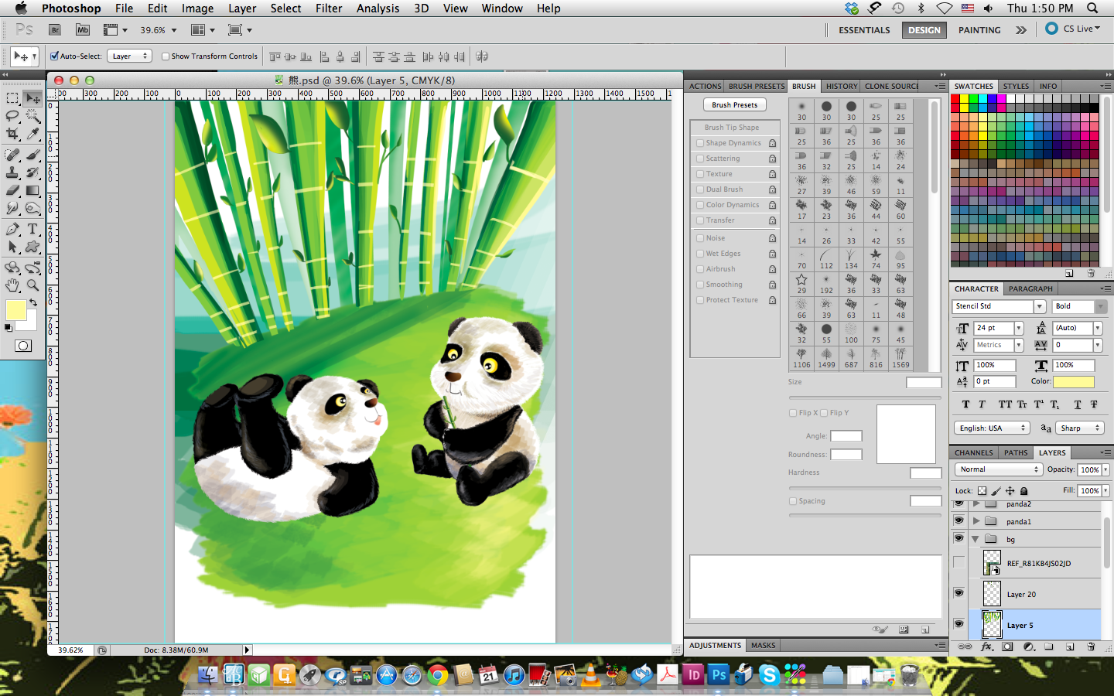The image size is (1114, 696).
Task: Select the Gradient tool
Action: click(32, 190)
